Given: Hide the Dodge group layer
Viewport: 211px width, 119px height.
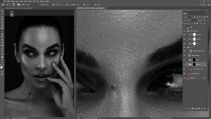Looking at the screenshot, I should pos(184,64).
